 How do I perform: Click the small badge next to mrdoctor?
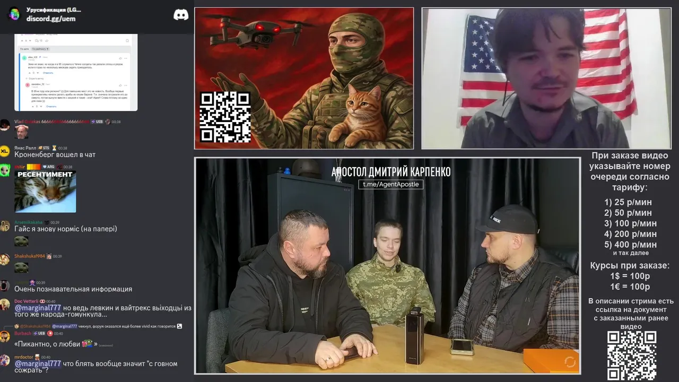click(37, 357)
